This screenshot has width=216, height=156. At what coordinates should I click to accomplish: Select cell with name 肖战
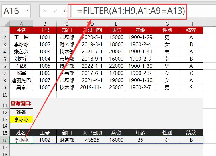pos(21,66)
